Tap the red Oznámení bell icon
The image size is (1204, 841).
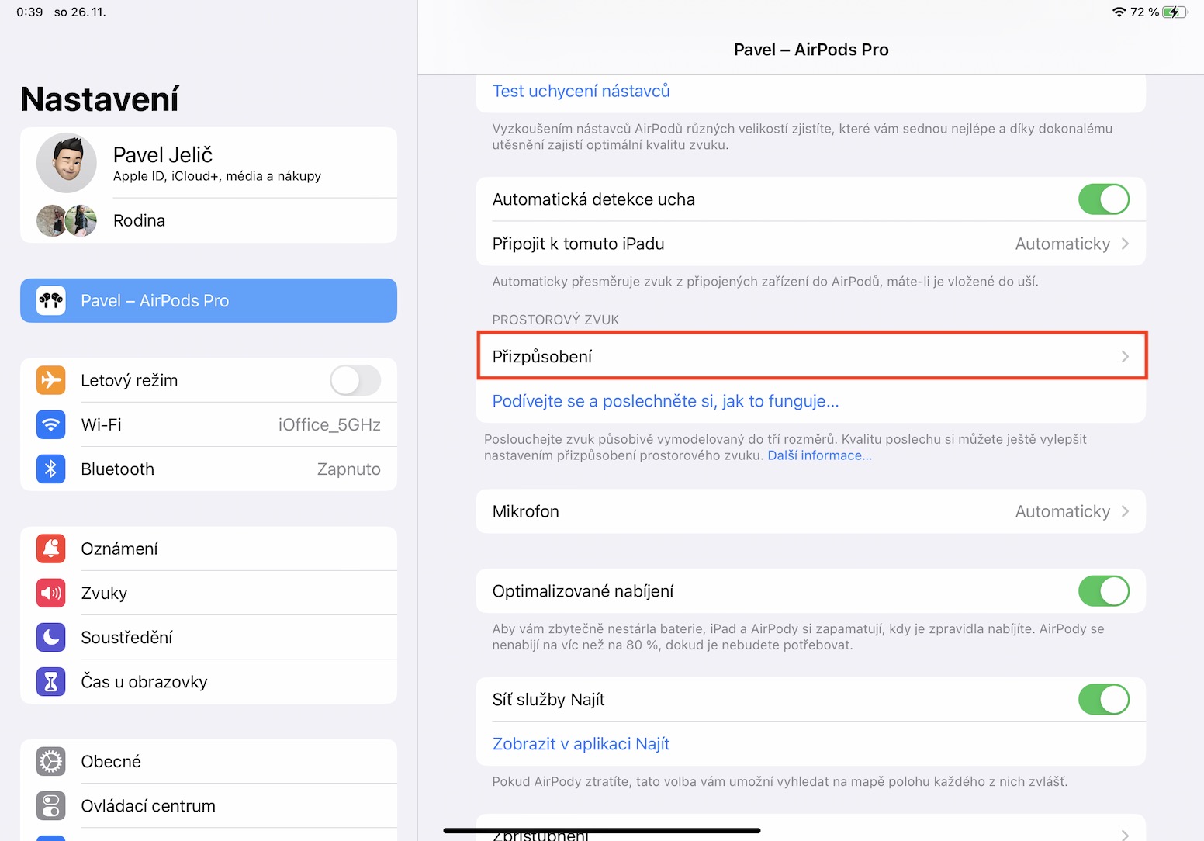[51, 549]
